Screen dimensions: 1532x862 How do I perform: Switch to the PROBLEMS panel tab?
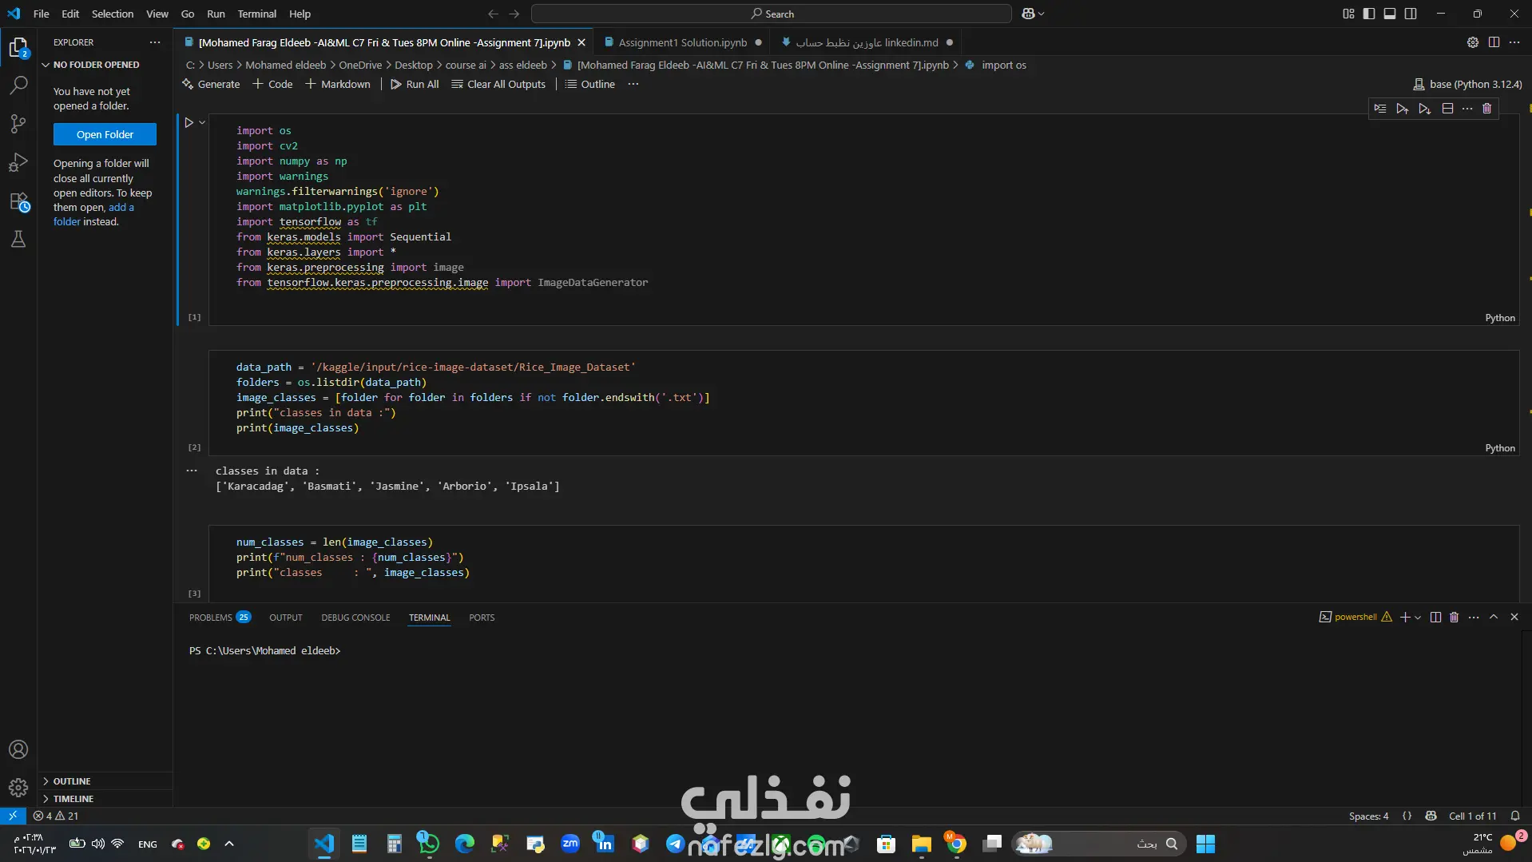tap(220, 618)
